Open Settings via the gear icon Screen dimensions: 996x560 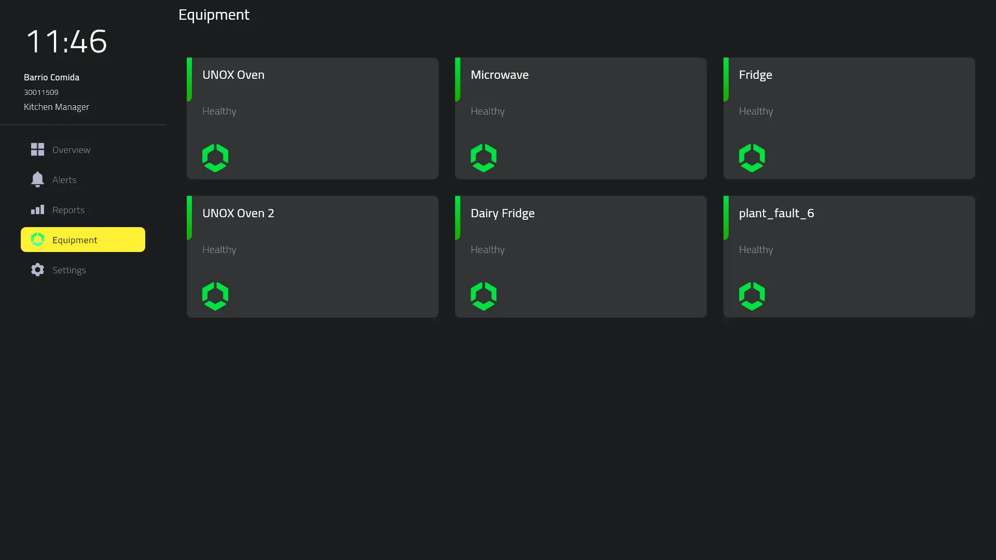point(37,270)
